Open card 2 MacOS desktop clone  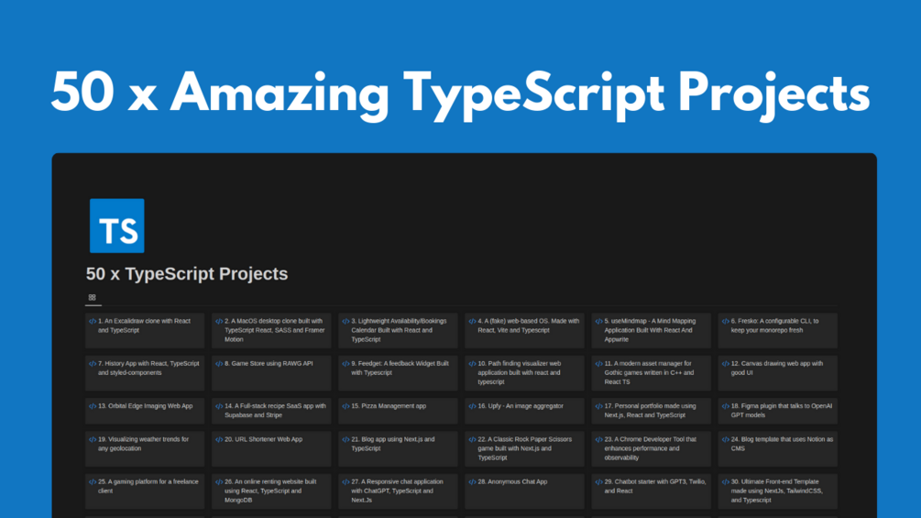click(271, 331)
